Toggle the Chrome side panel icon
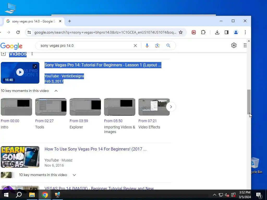Viewport: 267px width, 200px height. pyautogui.click(x=227, y=32)
